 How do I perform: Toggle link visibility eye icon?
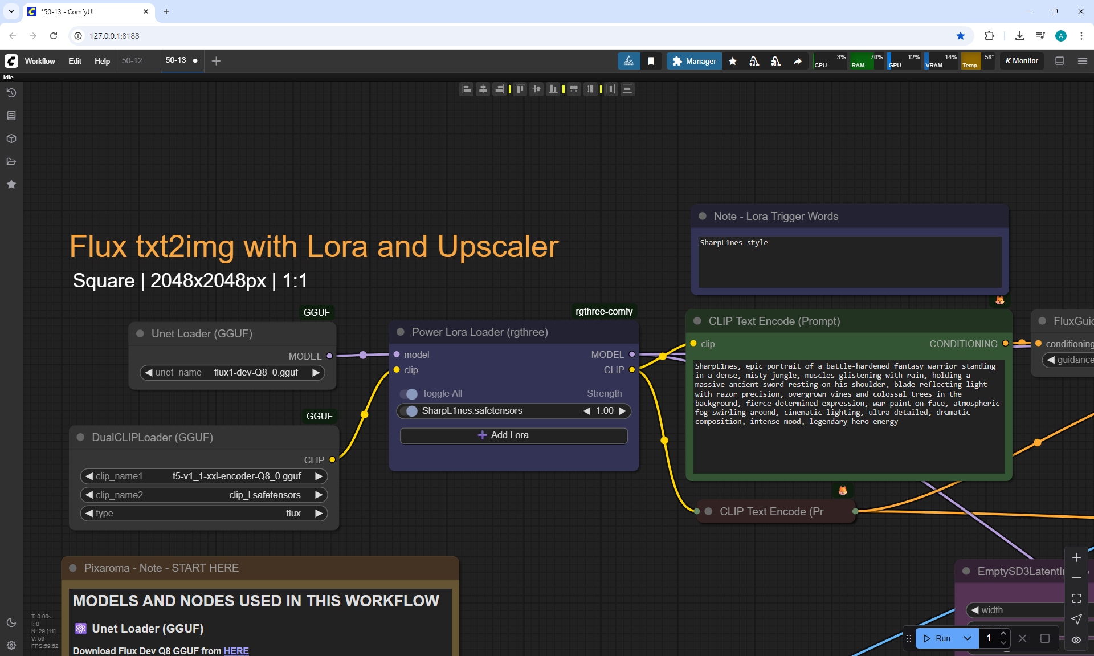1076,640
